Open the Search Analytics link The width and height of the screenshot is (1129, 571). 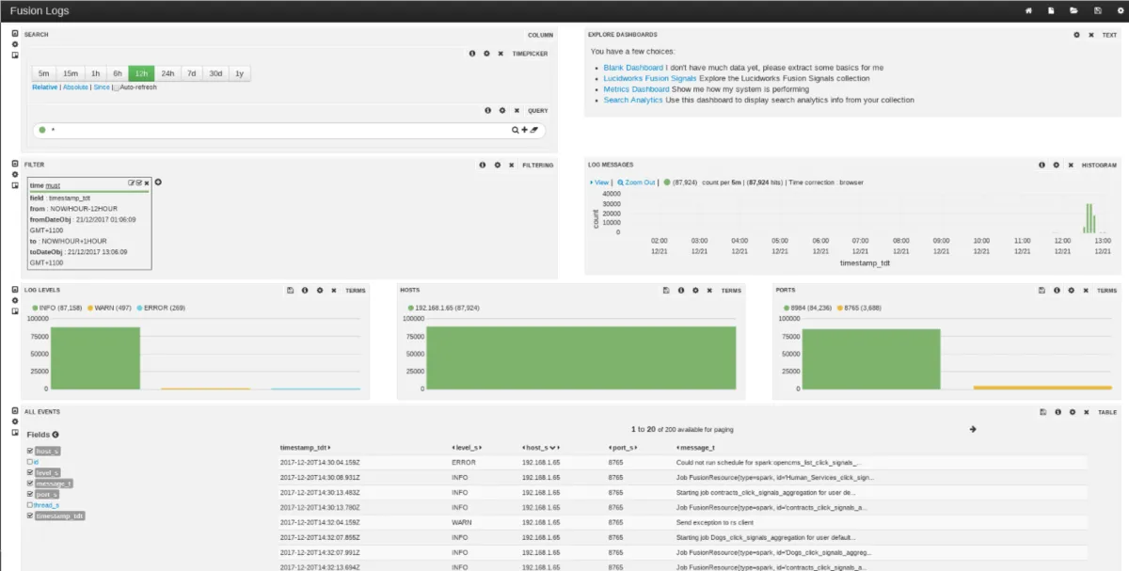[x=633, y=100]
